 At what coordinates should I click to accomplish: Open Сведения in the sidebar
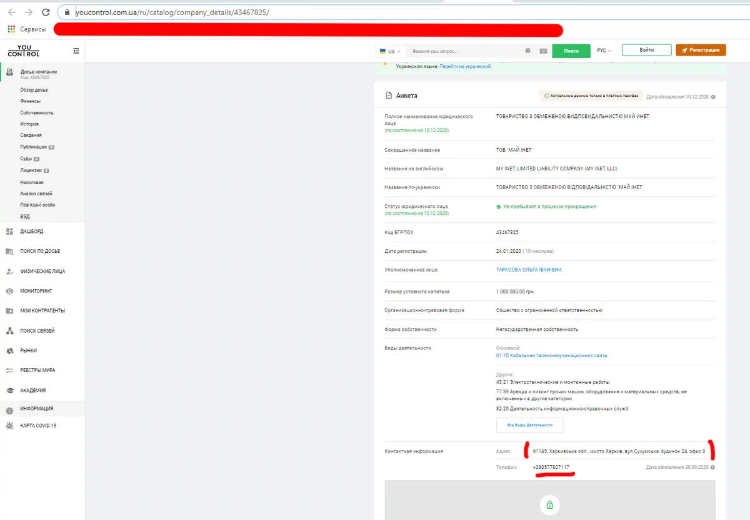tap(31, 135)
